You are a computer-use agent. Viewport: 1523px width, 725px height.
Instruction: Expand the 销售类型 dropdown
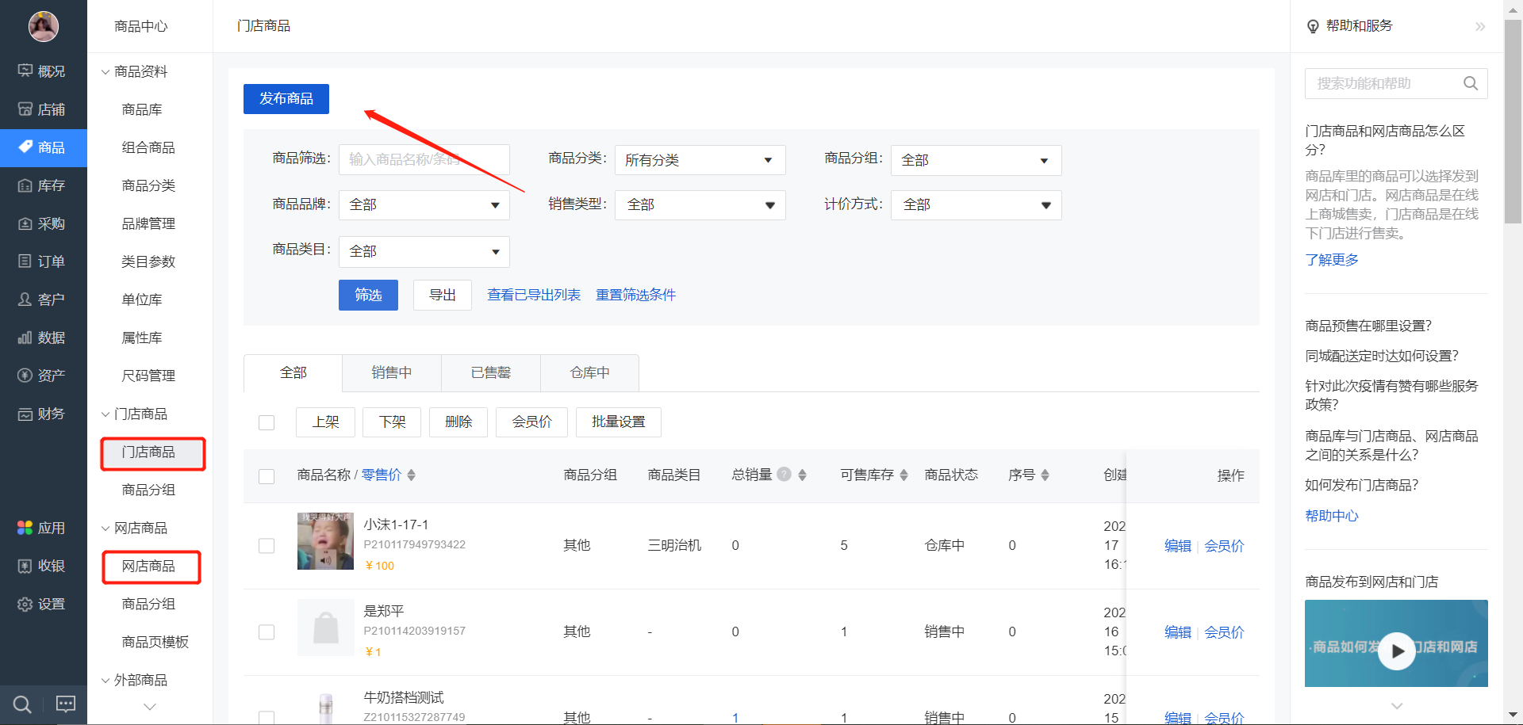click(700, 204)
